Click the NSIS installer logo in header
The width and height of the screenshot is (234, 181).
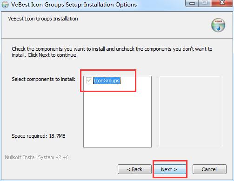click(218, 25)
